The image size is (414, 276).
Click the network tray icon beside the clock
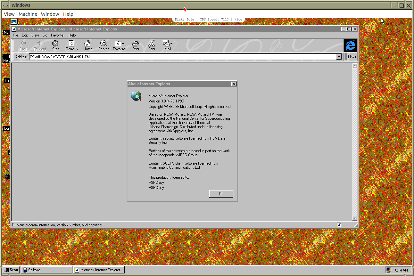click(x=389, y=270)
